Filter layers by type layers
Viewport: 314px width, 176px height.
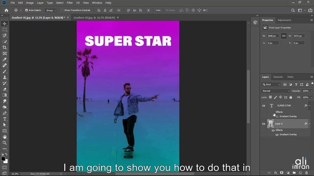pos(296,85)
